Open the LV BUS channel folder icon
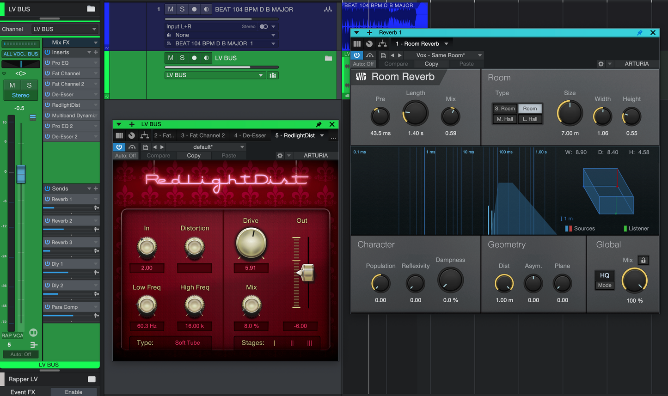The height and width of the screenshot is (396, 668). (x=91, y=9)
